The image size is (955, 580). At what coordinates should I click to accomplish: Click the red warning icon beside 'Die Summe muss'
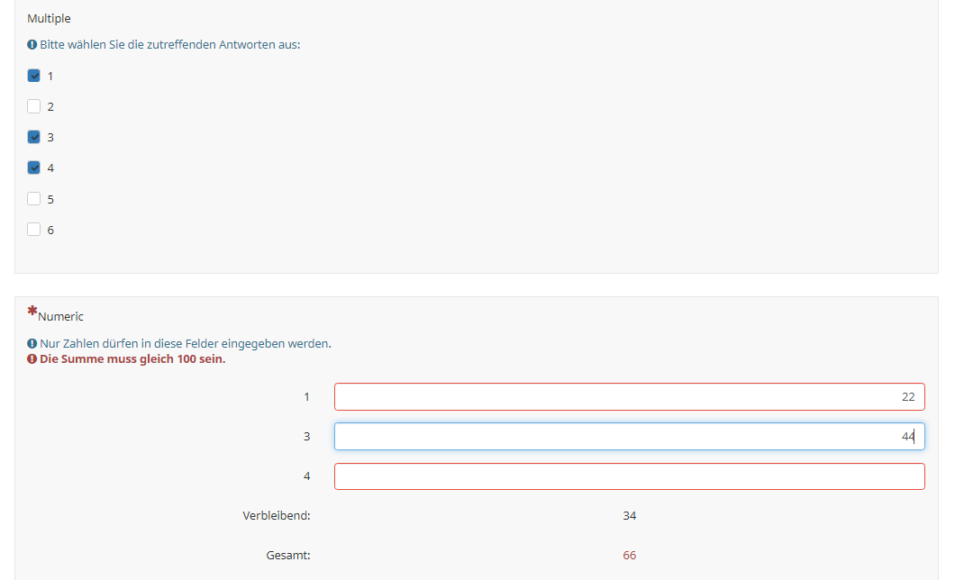[x=32, y=359]
